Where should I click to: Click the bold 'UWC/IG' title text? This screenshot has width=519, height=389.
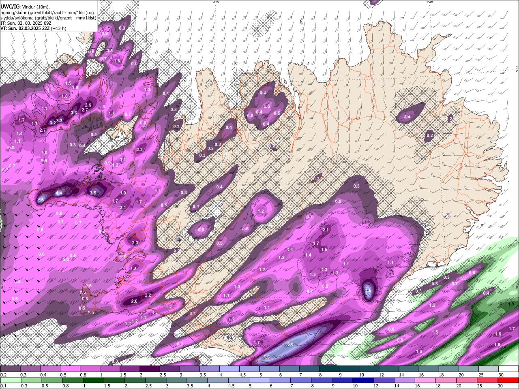point(10,6)
